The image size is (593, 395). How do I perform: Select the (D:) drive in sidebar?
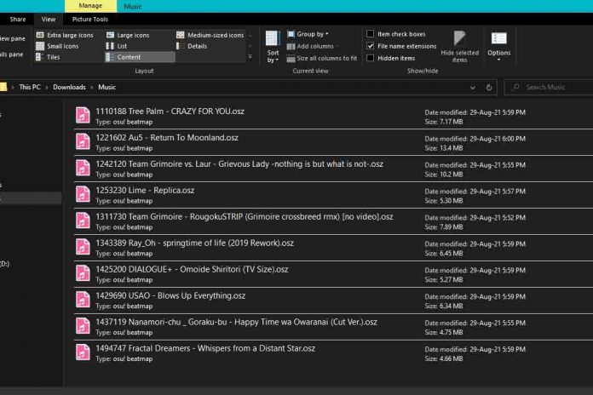pyautogui.click(x=4, y=264)
